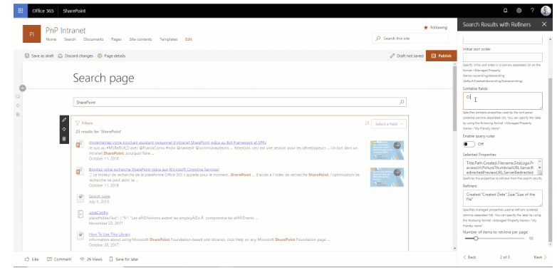Click the page icon beside 'How To Use This Library'
The image size is (557, 273).
[80, 236]
